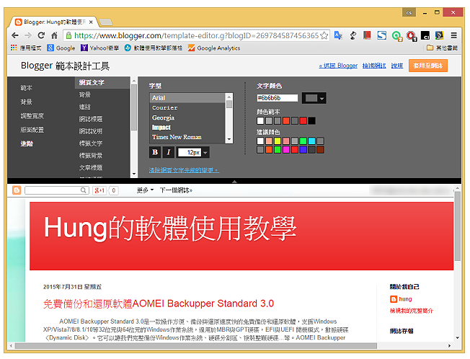
Task: Select the 網誌標題 submenu item
Action: click(91, 119)
